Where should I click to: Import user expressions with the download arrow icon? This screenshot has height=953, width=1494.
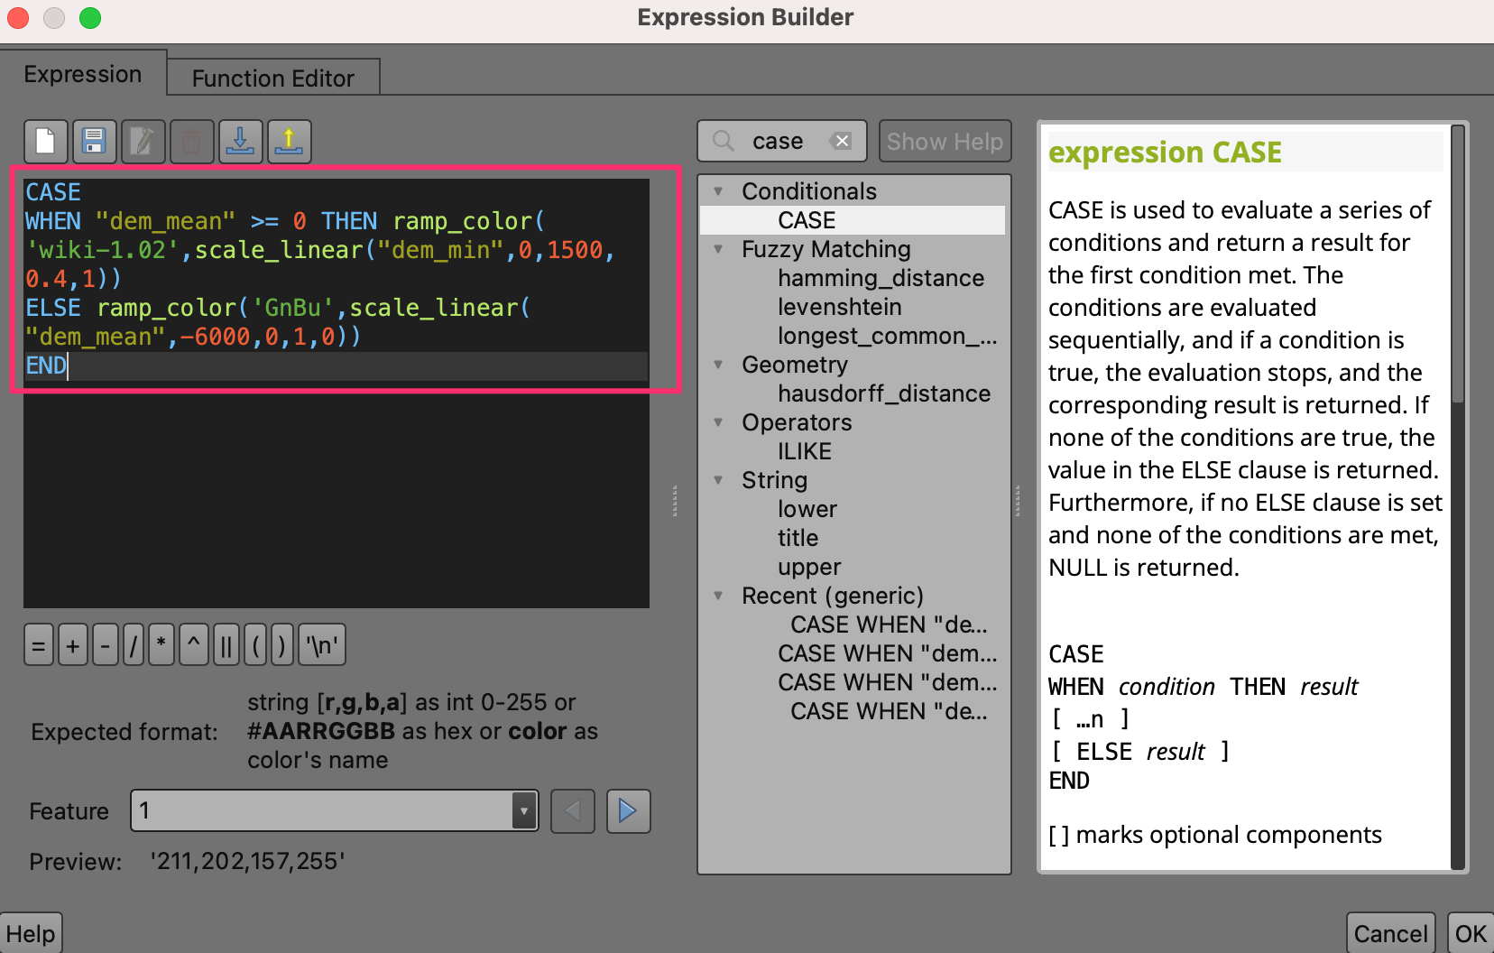tap(240, 142)
